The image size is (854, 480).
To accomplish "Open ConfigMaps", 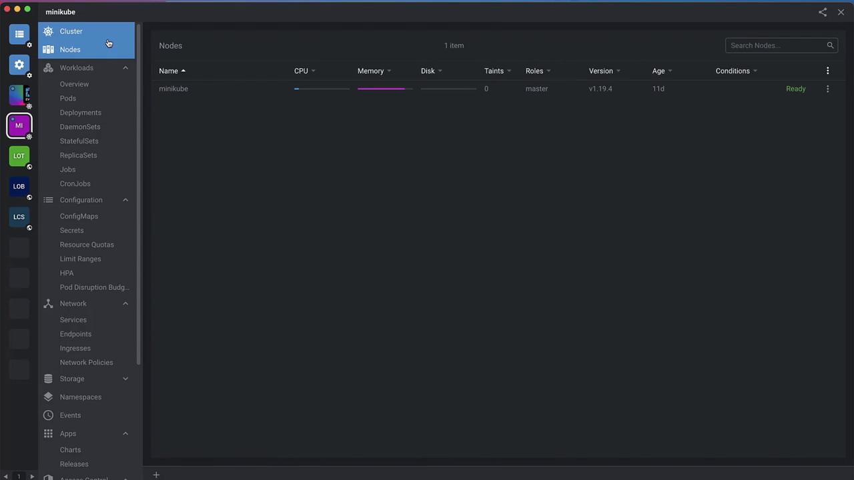I will click(x=79, y=216).
